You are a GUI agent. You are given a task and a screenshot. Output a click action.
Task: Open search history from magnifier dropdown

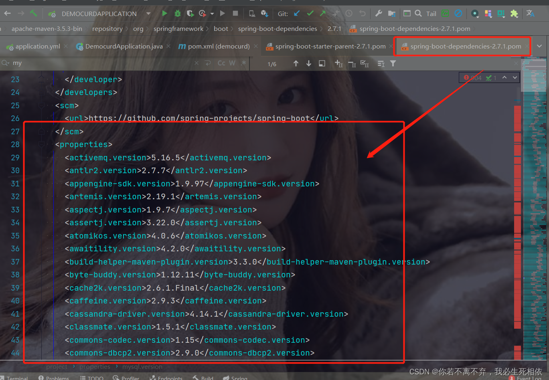coord(6,63)
